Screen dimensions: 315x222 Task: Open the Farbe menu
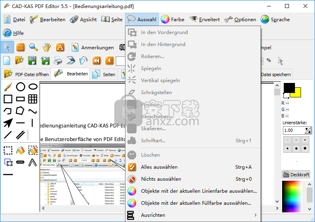point(173,20)
